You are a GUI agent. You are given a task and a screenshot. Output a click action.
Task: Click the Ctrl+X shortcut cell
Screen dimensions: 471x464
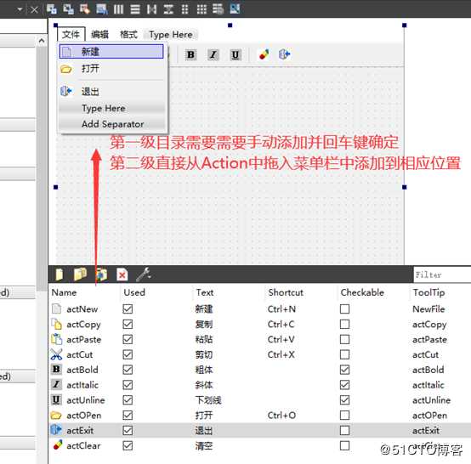pos(281,354)
